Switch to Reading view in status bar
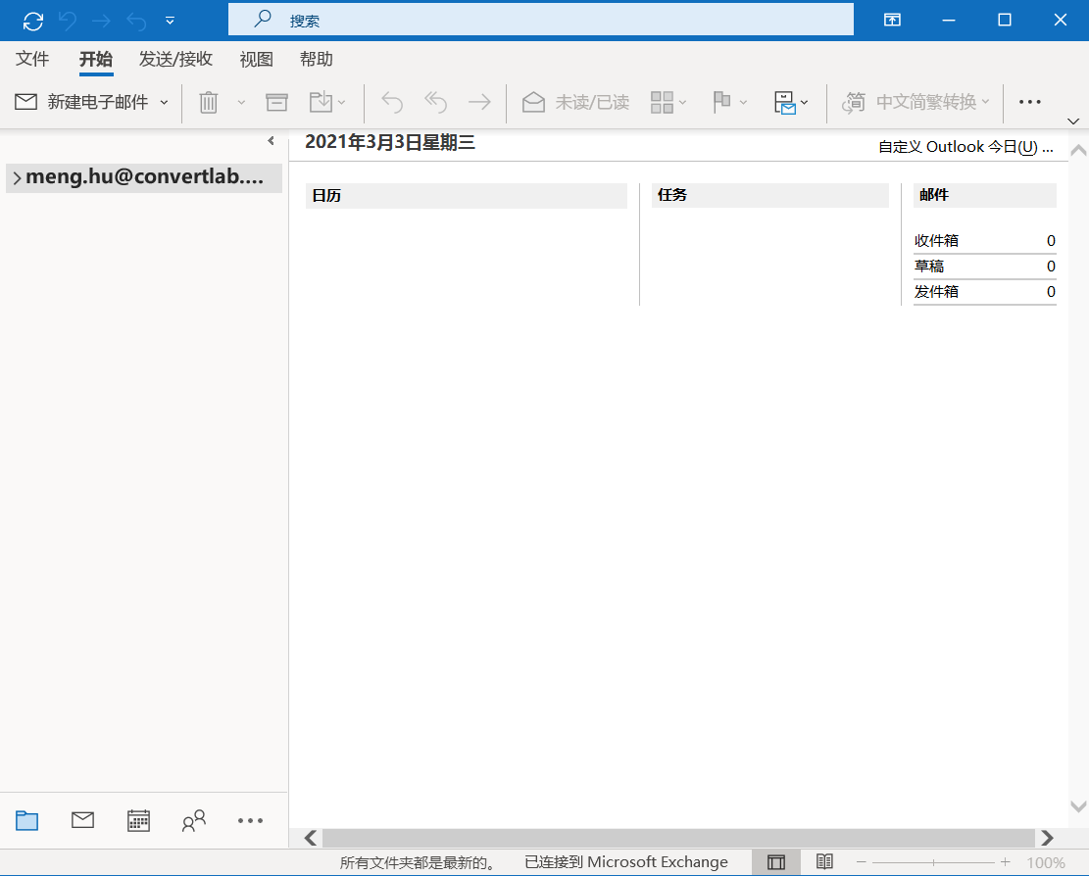Image resolution: width=1089 pixels, height=876 pixels. (823, 862)
